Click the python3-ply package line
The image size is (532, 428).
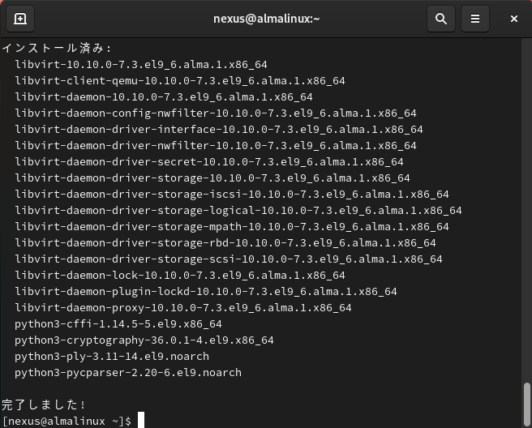pos(111,357)
